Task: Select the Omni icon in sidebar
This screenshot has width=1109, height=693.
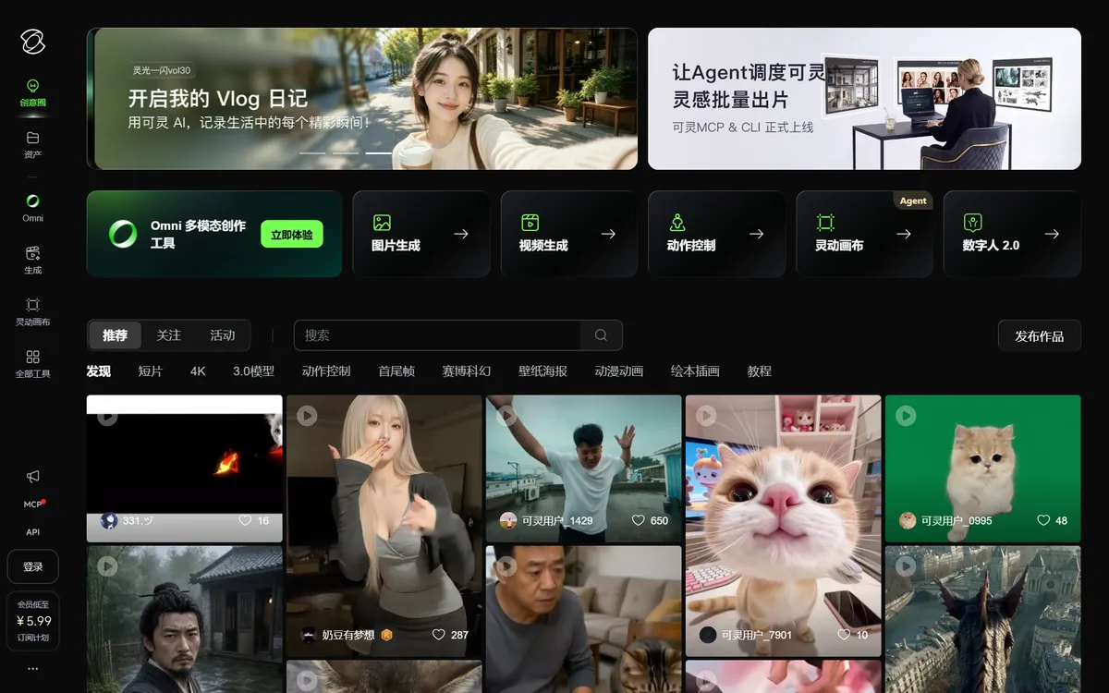Action: pos(33,201)
